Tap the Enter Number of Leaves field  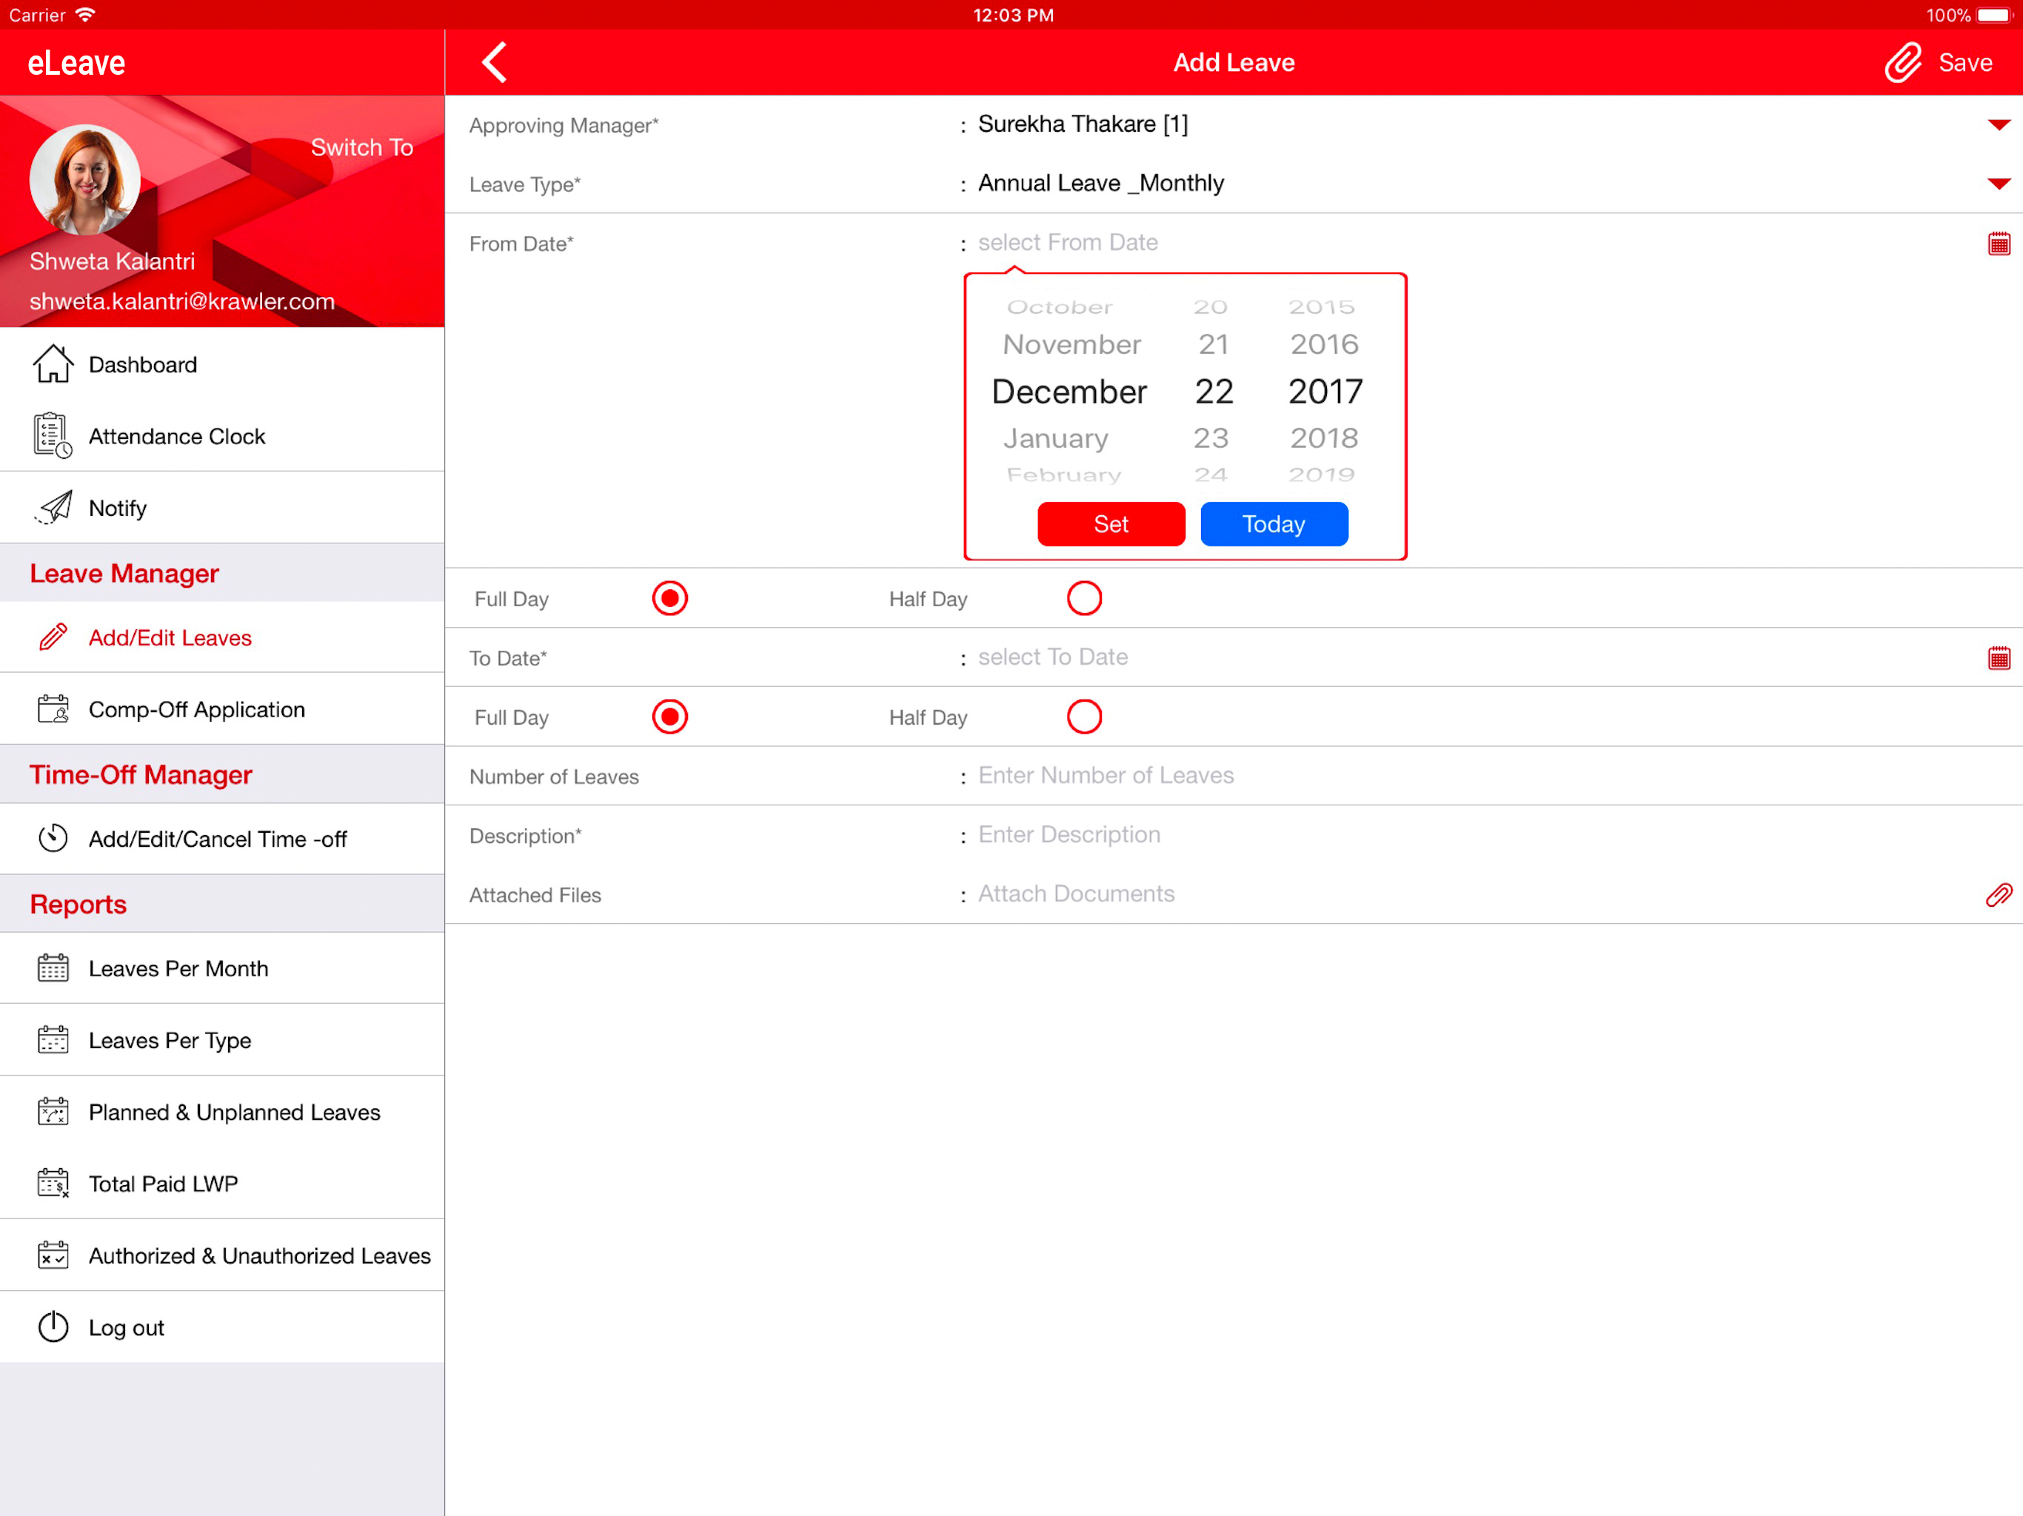(x=1106, y=775)
